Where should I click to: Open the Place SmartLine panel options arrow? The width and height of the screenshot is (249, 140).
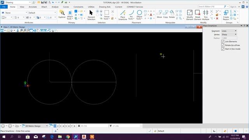pyautogui.click(x=241, y=26)
